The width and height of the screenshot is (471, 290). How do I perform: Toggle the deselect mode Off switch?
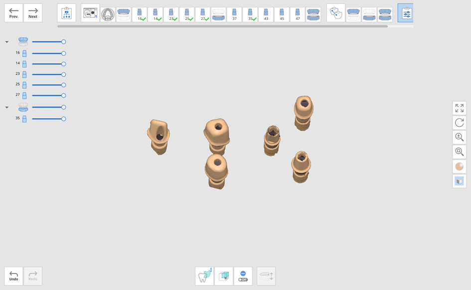pos(243,276)
